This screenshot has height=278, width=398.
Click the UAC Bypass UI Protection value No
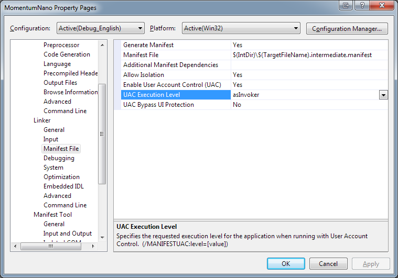click(x=237, y=105)
